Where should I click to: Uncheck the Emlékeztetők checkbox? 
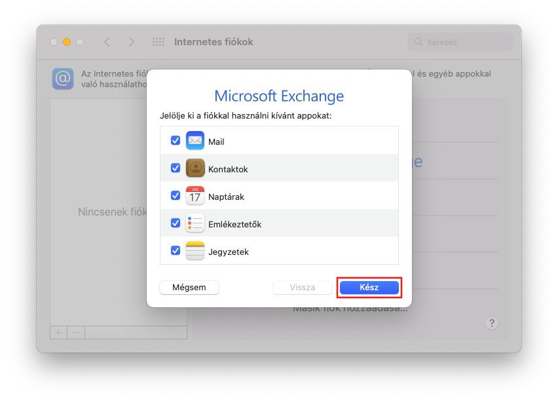tap(176, 223)
